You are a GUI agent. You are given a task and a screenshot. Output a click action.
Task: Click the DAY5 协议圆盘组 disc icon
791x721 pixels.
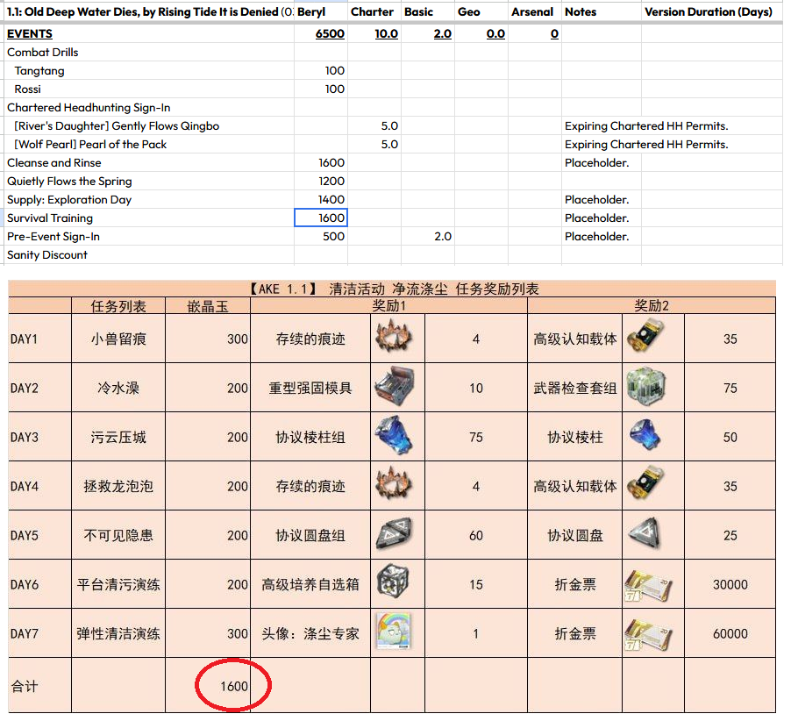tap(394, 534)
